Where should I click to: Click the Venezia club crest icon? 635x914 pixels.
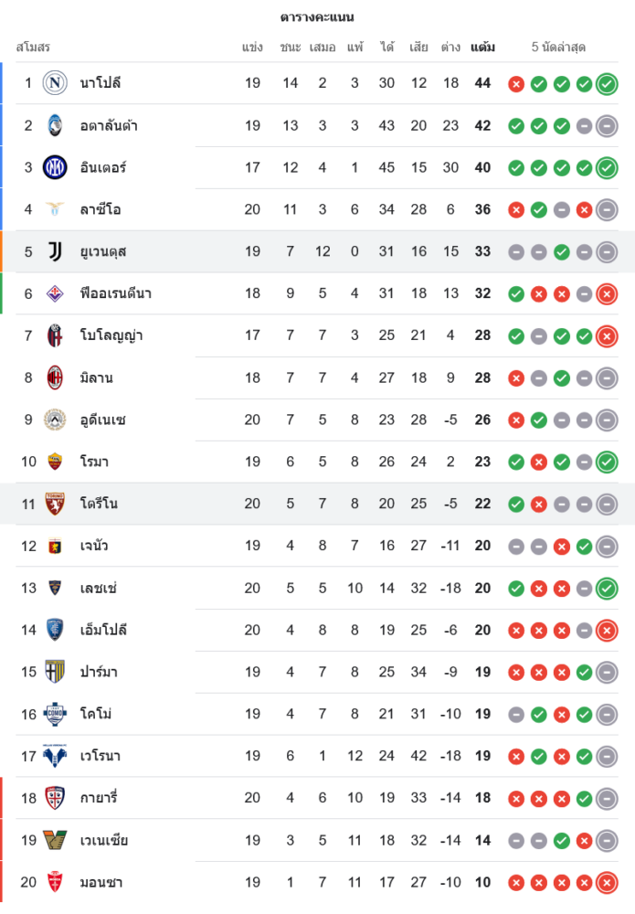56,840
